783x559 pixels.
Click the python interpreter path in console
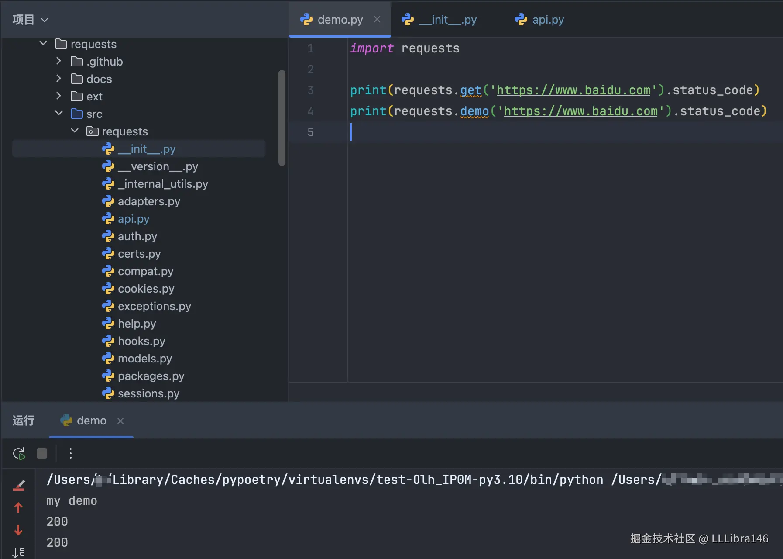[x=325, y=480]
